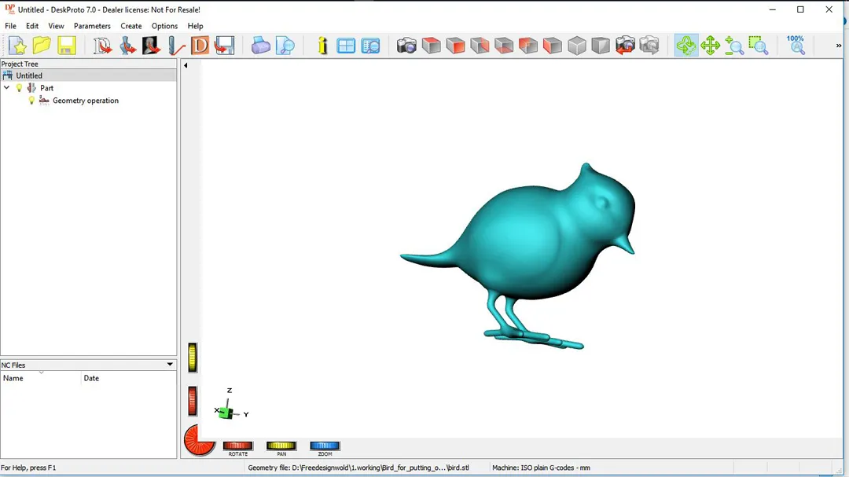
Task: Expand the toolbar overflow chevron
Action: pyautogui.click(x=839, y=46)
